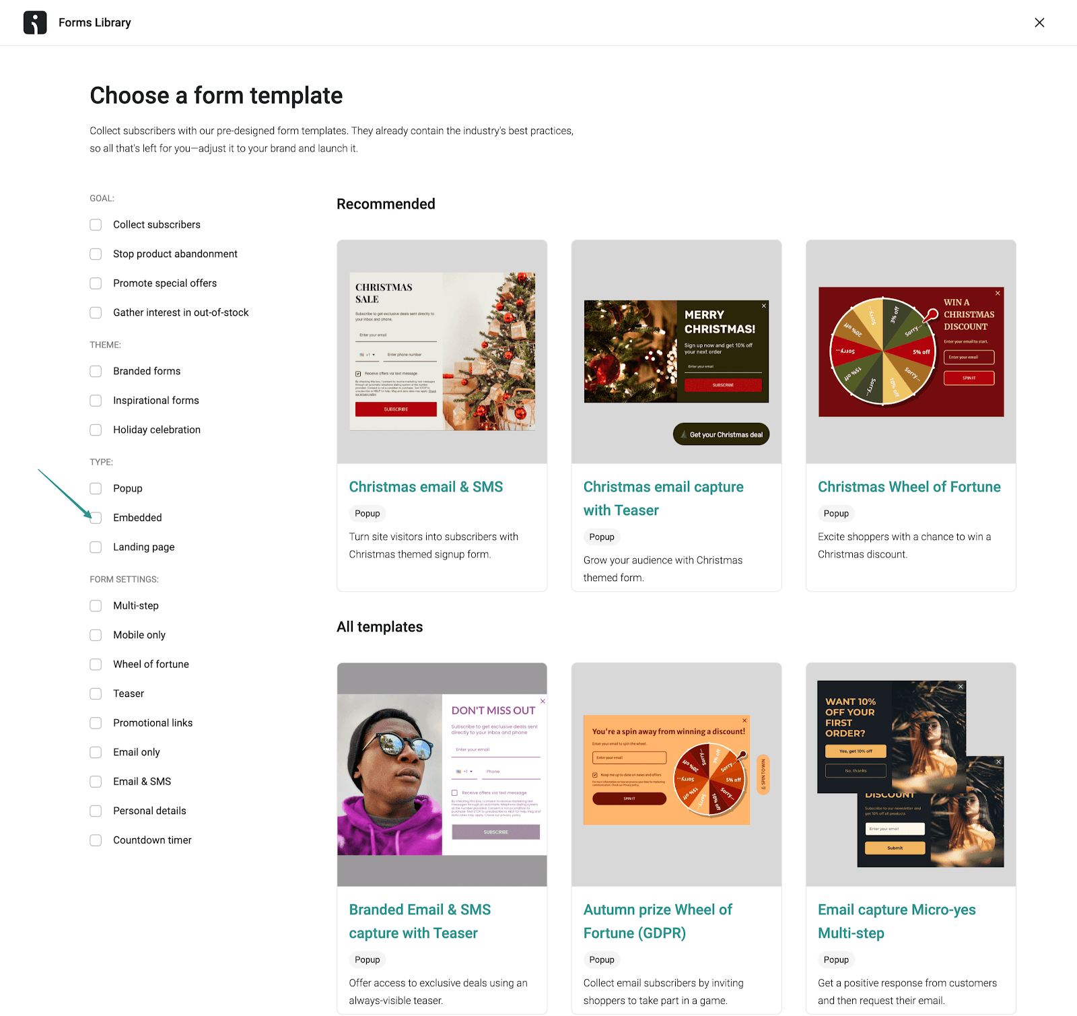Screen dimensions: 1077x1016
Task: Check the Stop product abandonment goal
Action: click(95, 254)
